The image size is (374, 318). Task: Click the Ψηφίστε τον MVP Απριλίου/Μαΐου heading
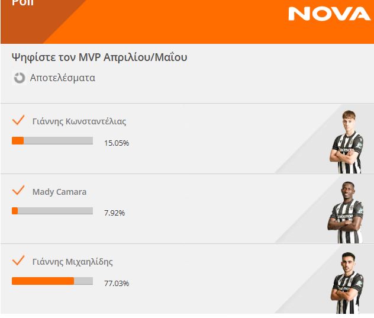(x=99, y=57)
